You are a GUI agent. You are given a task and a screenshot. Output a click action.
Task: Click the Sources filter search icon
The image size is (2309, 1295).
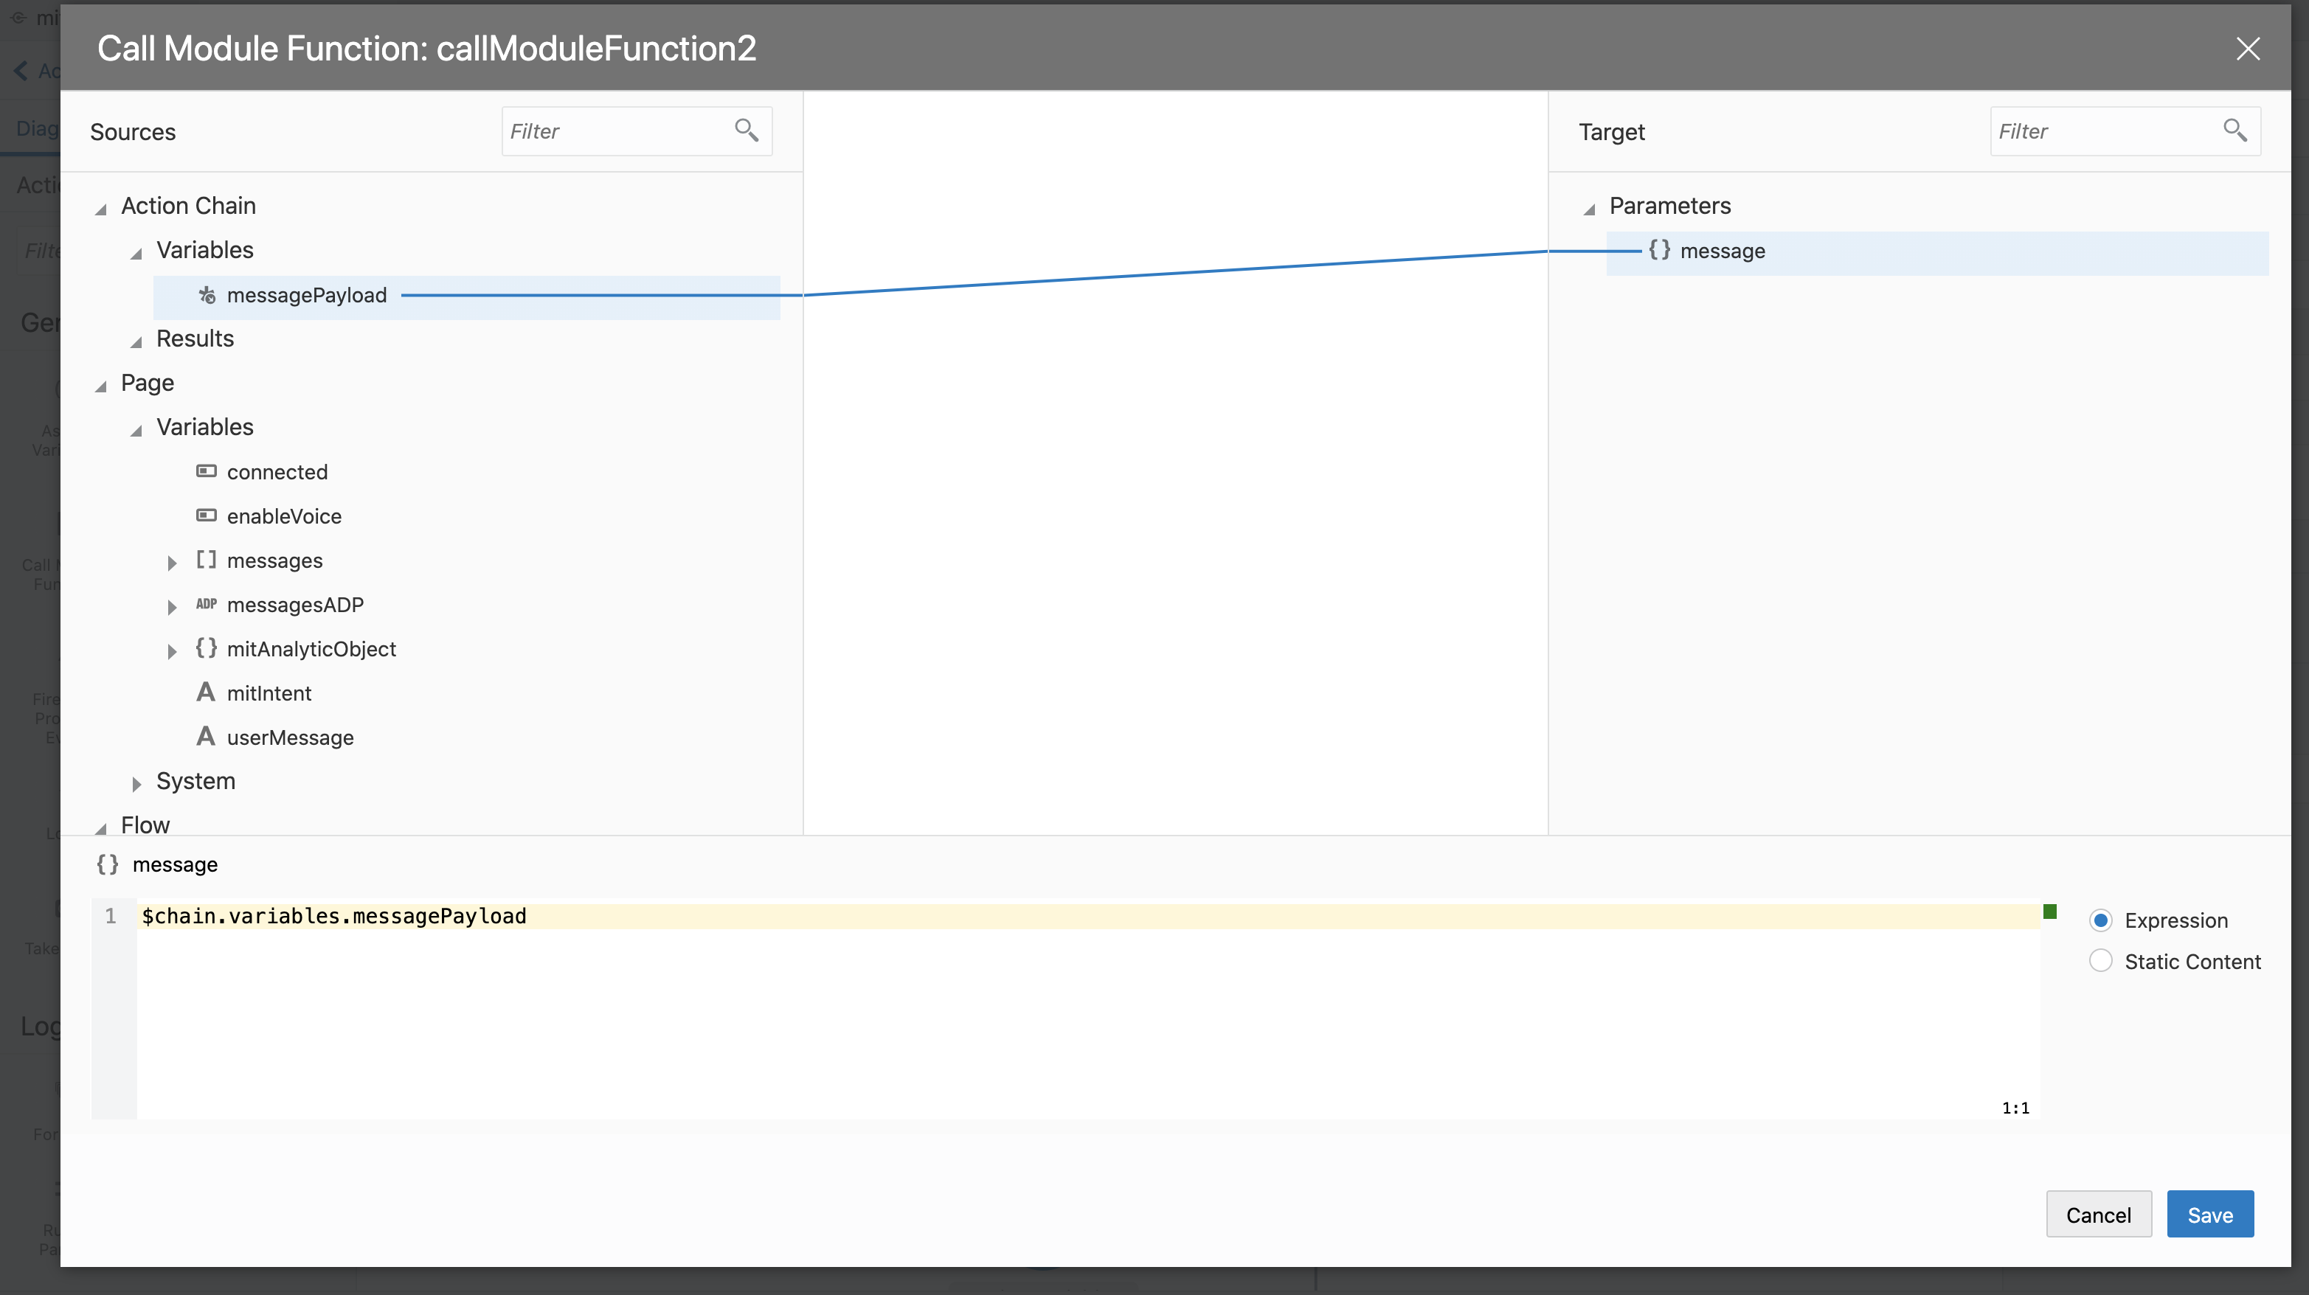tap(746, 131)
